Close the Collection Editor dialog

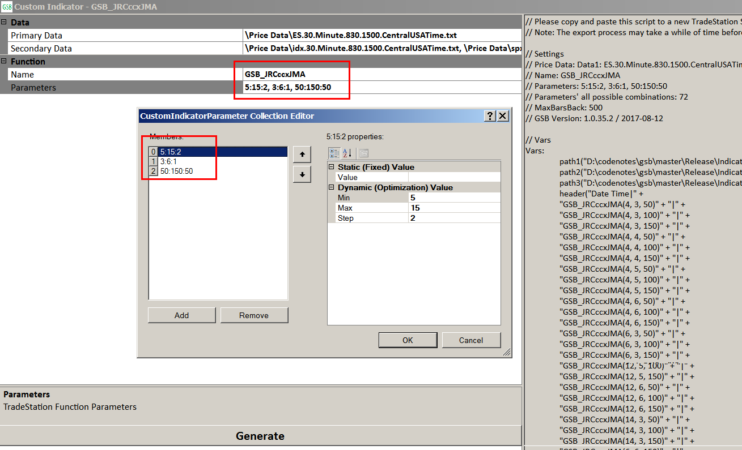point(503,115)
